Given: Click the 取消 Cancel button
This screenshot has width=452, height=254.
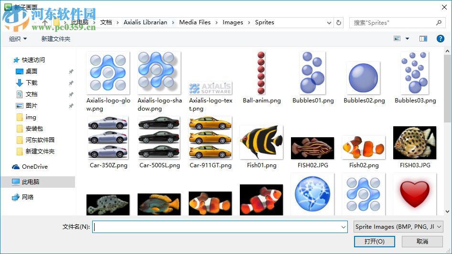Looking at the screenshot, I should tap(422, 241).
